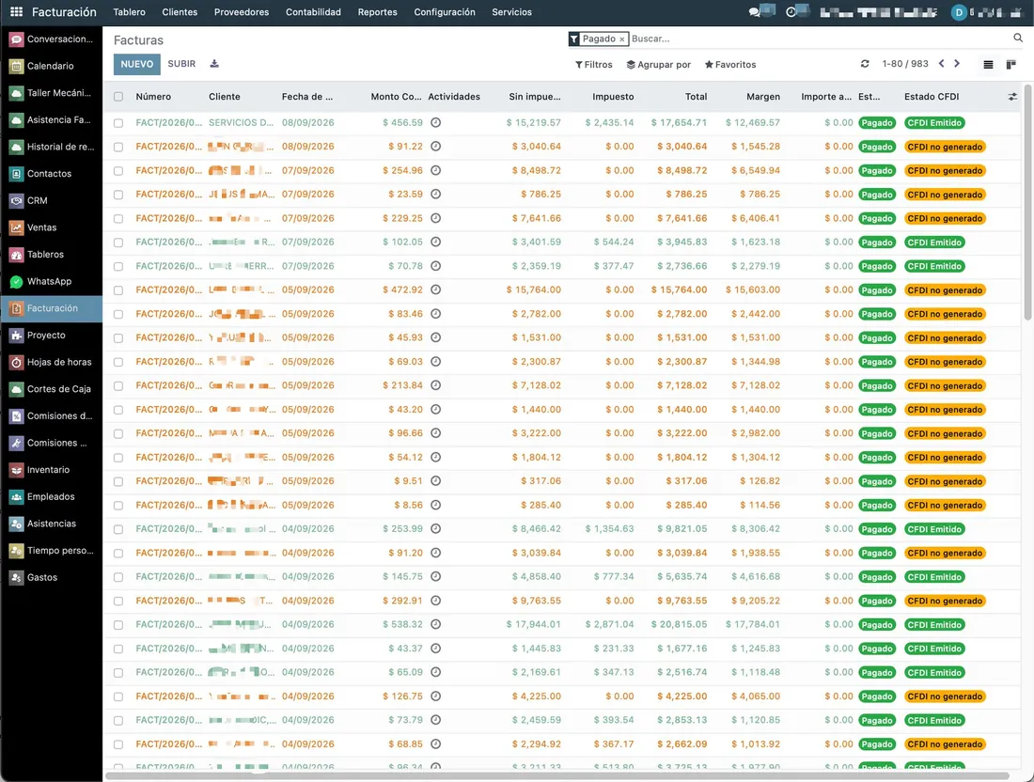Open the Favoritos dropdown
1034x782 pixels.
pos(730,65)
